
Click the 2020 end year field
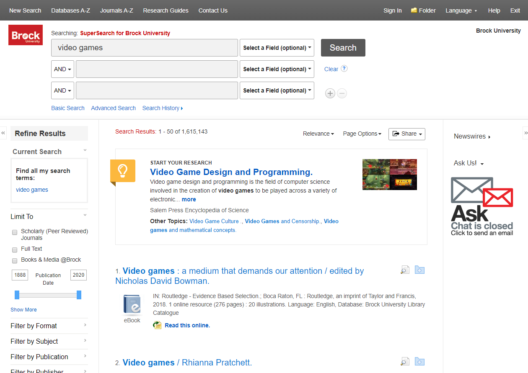click(78, 275)
